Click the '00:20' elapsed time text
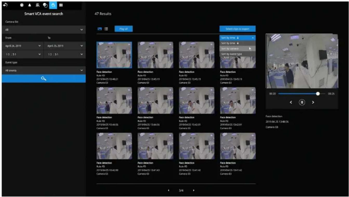The width and height of the screenshot is (349, 197). click(272, 94)
